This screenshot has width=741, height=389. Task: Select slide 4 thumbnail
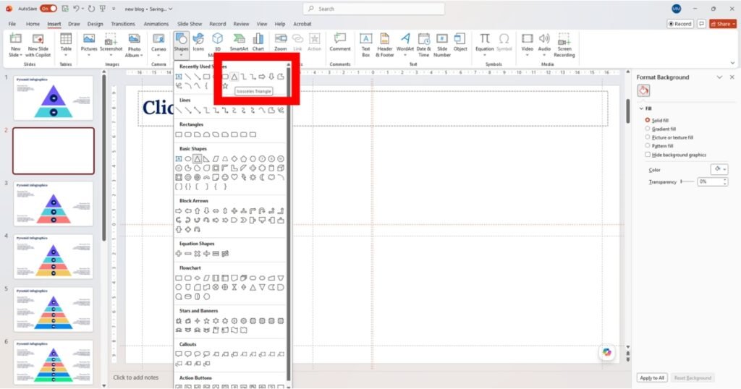click(54, 257)
